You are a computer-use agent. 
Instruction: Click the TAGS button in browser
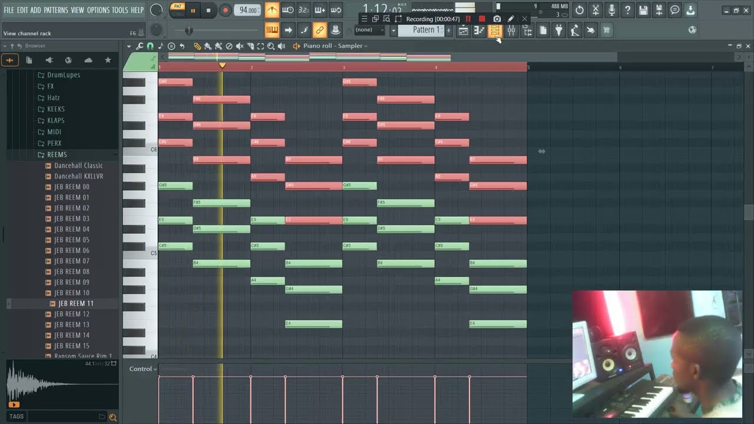(x=16, y=416)
